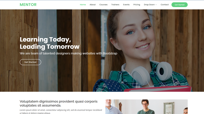Viewport: 204px width, 114px height.
Task: Open the Home nav link
Action: [x=83, y=5]
